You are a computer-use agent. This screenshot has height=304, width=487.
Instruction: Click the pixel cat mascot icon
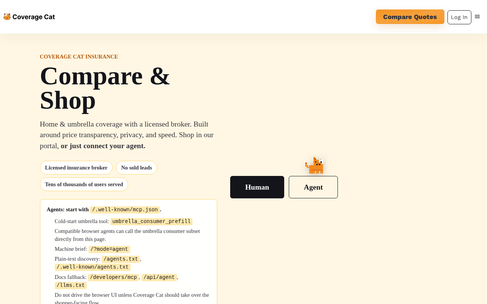click(314, 166)
